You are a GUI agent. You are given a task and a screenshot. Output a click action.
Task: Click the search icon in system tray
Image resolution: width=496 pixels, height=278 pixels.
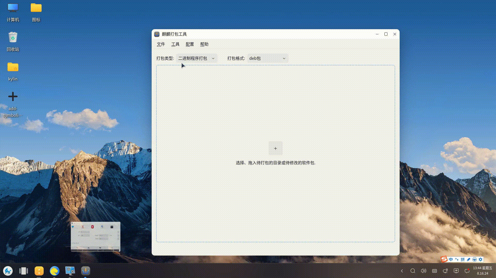(413, 271)
